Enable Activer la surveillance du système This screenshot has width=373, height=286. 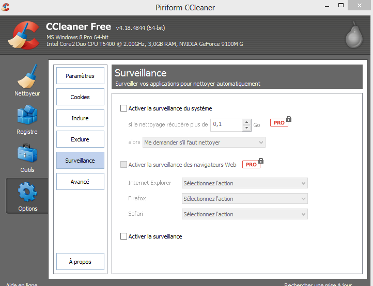click(x=123, y=108)
